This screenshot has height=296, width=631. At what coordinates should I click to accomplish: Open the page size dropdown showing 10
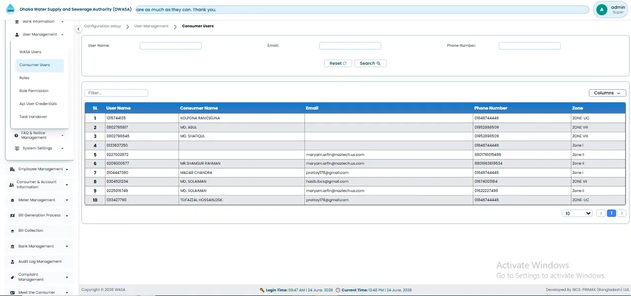[577, 213]
